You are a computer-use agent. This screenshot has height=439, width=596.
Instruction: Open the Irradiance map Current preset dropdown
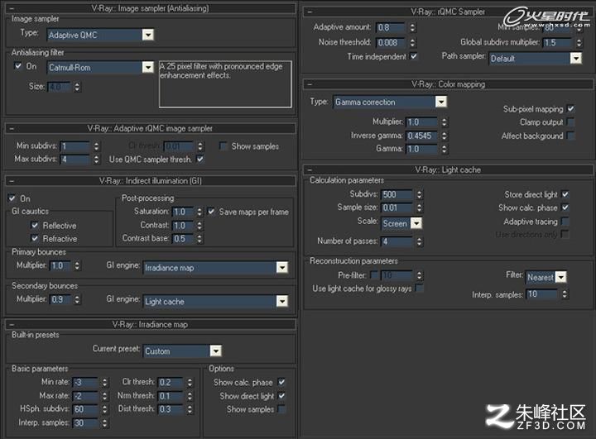[x=182, y=351]
